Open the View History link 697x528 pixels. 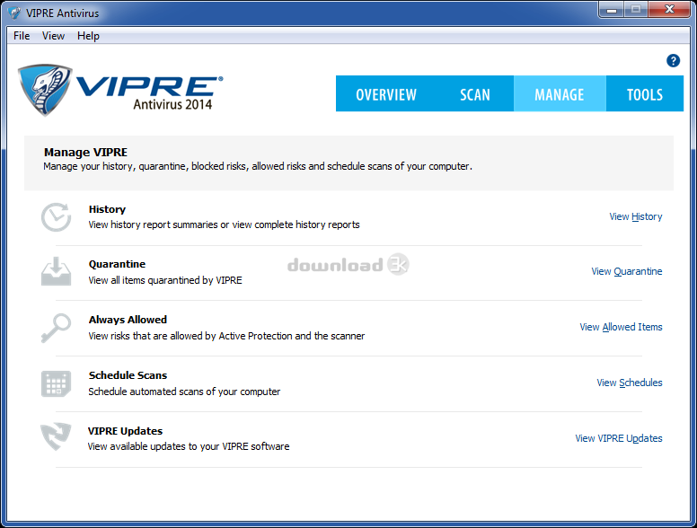pyautogui.click(x=636, y=216)
